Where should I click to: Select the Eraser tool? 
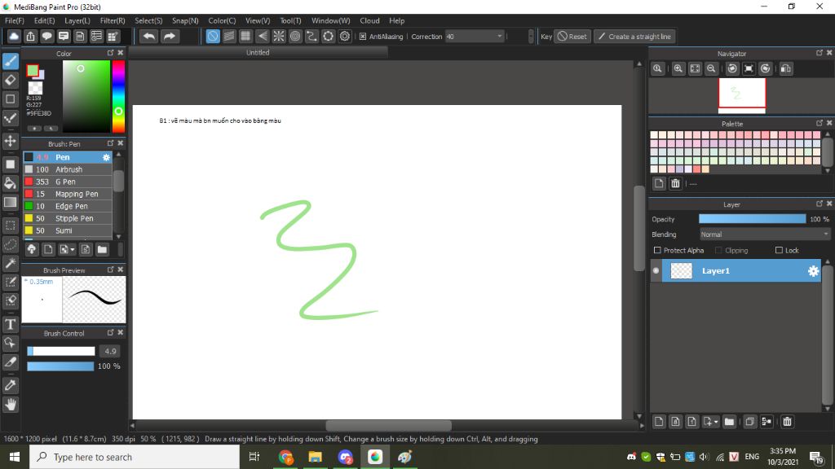tap(10, 81)
